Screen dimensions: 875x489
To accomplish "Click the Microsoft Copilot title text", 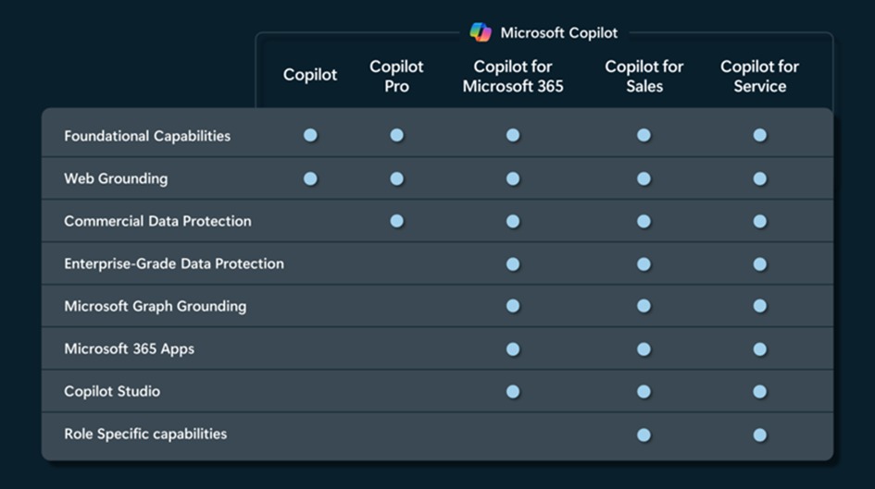I will point(558,33).
